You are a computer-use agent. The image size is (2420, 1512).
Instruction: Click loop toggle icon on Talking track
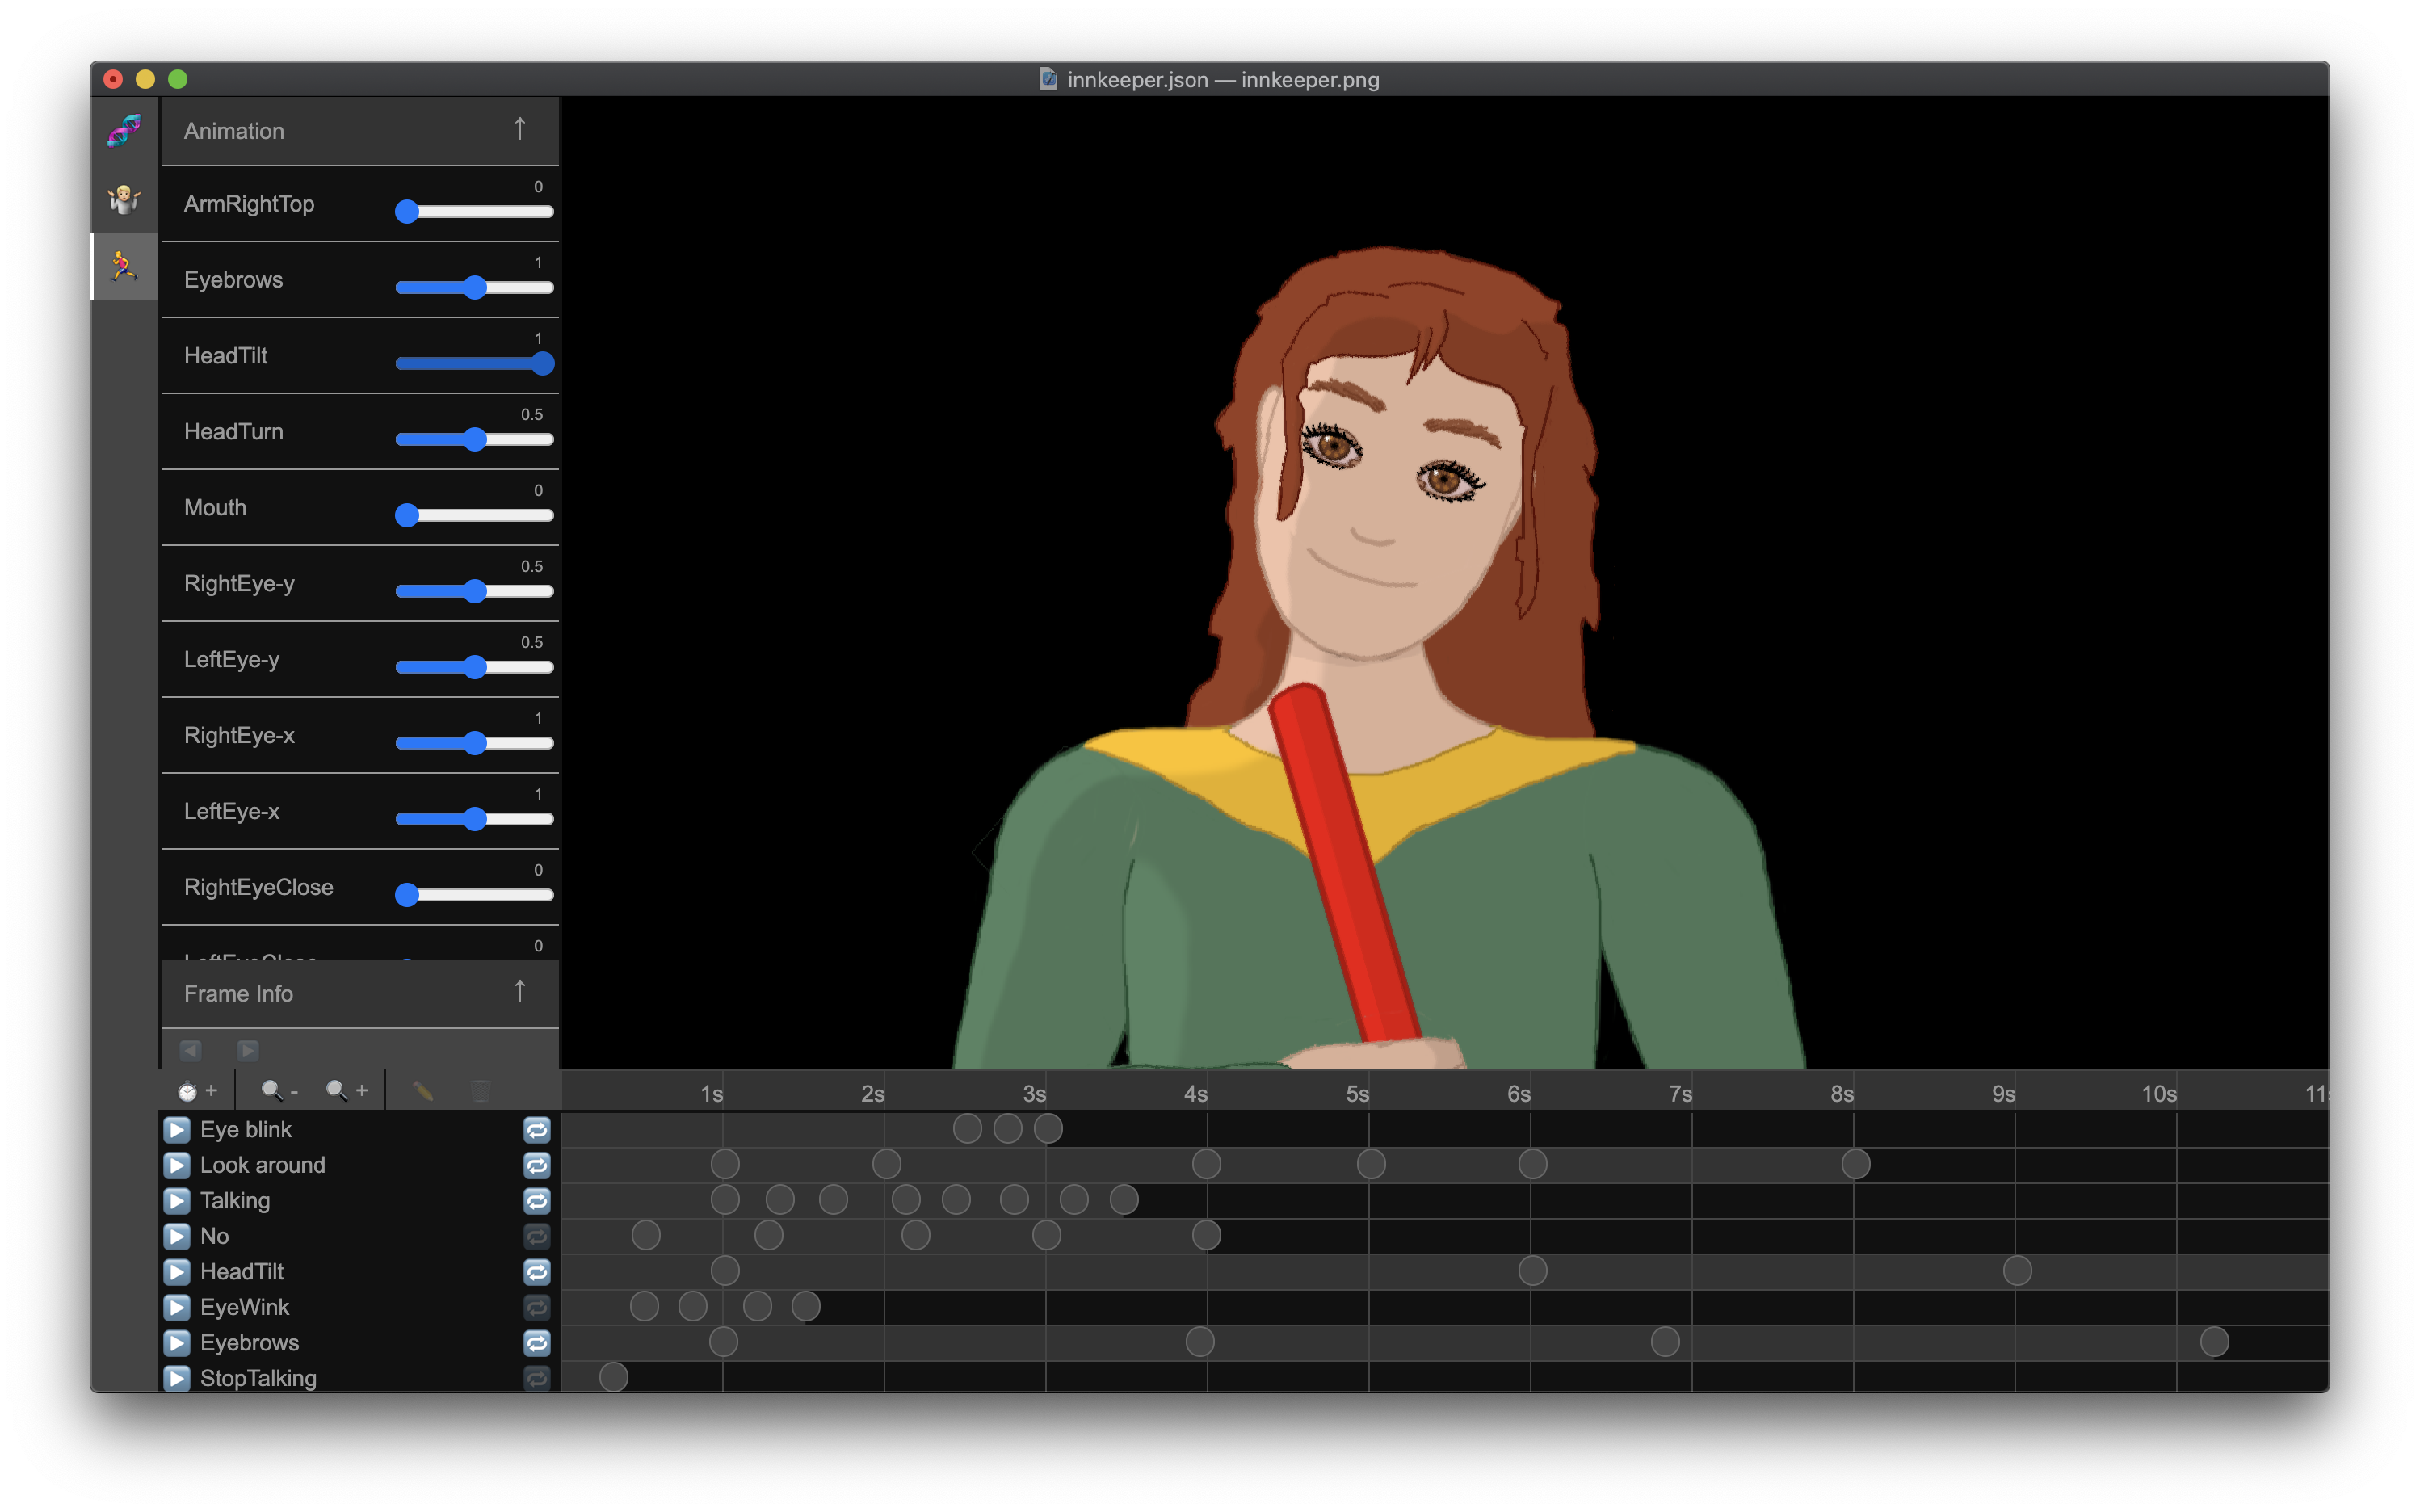tap(535, 1200)
